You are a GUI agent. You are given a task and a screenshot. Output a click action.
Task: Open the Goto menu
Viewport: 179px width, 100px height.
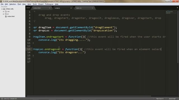pos(29,4)
